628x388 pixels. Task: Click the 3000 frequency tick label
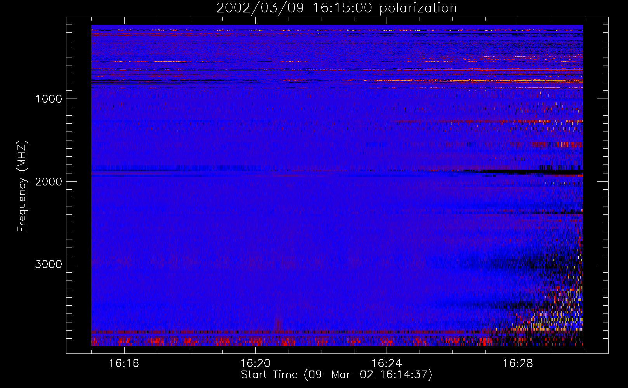click(x=49, y=264)
